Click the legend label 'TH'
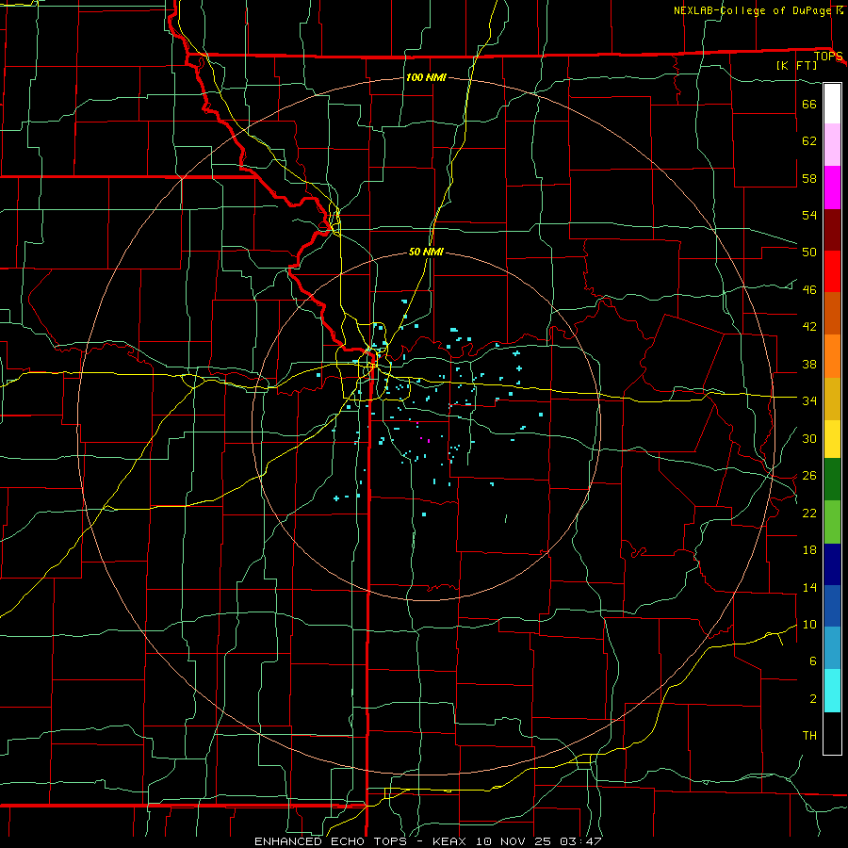The width and height of the screenshot is (848, 848). (x=809, y=736)
